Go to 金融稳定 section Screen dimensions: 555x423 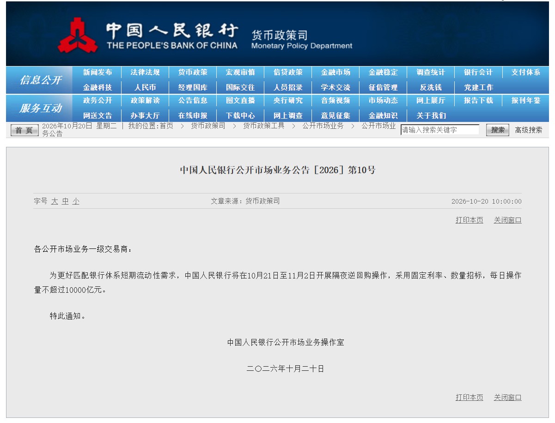tap(383, 73)
